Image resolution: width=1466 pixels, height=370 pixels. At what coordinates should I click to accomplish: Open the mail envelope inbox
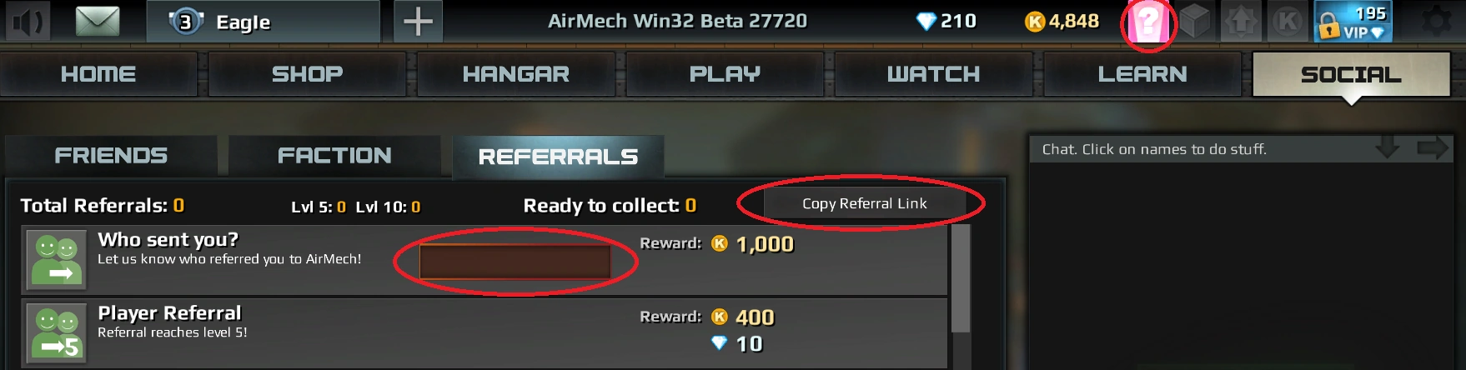(x=98, y=22)
